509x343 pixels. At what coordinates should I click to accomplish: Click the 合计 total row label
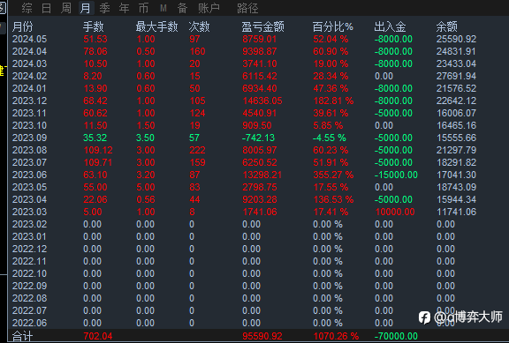coord(22,336)
